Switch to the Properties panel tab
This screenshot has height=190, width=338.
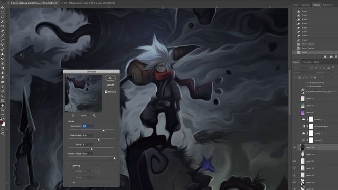(x=328, y=5)
